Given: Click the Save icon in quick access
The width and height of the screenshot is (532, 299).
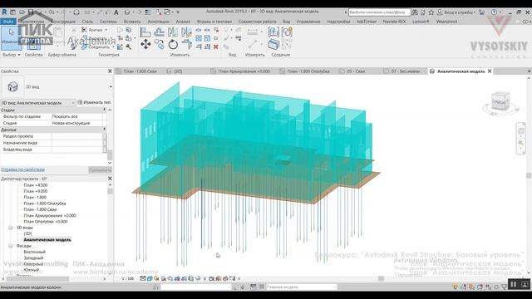Looking at the screenshot, I should [31, 12].
